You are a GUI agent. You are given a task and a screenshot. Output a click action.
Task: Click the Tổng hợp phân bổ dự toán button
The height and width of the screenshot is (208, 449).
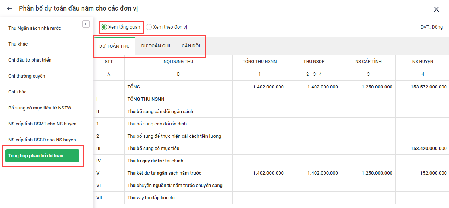(42, 156)
